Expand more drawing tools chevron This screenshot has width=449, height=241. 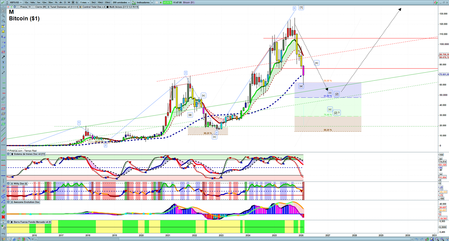click(x=3, y=222)
